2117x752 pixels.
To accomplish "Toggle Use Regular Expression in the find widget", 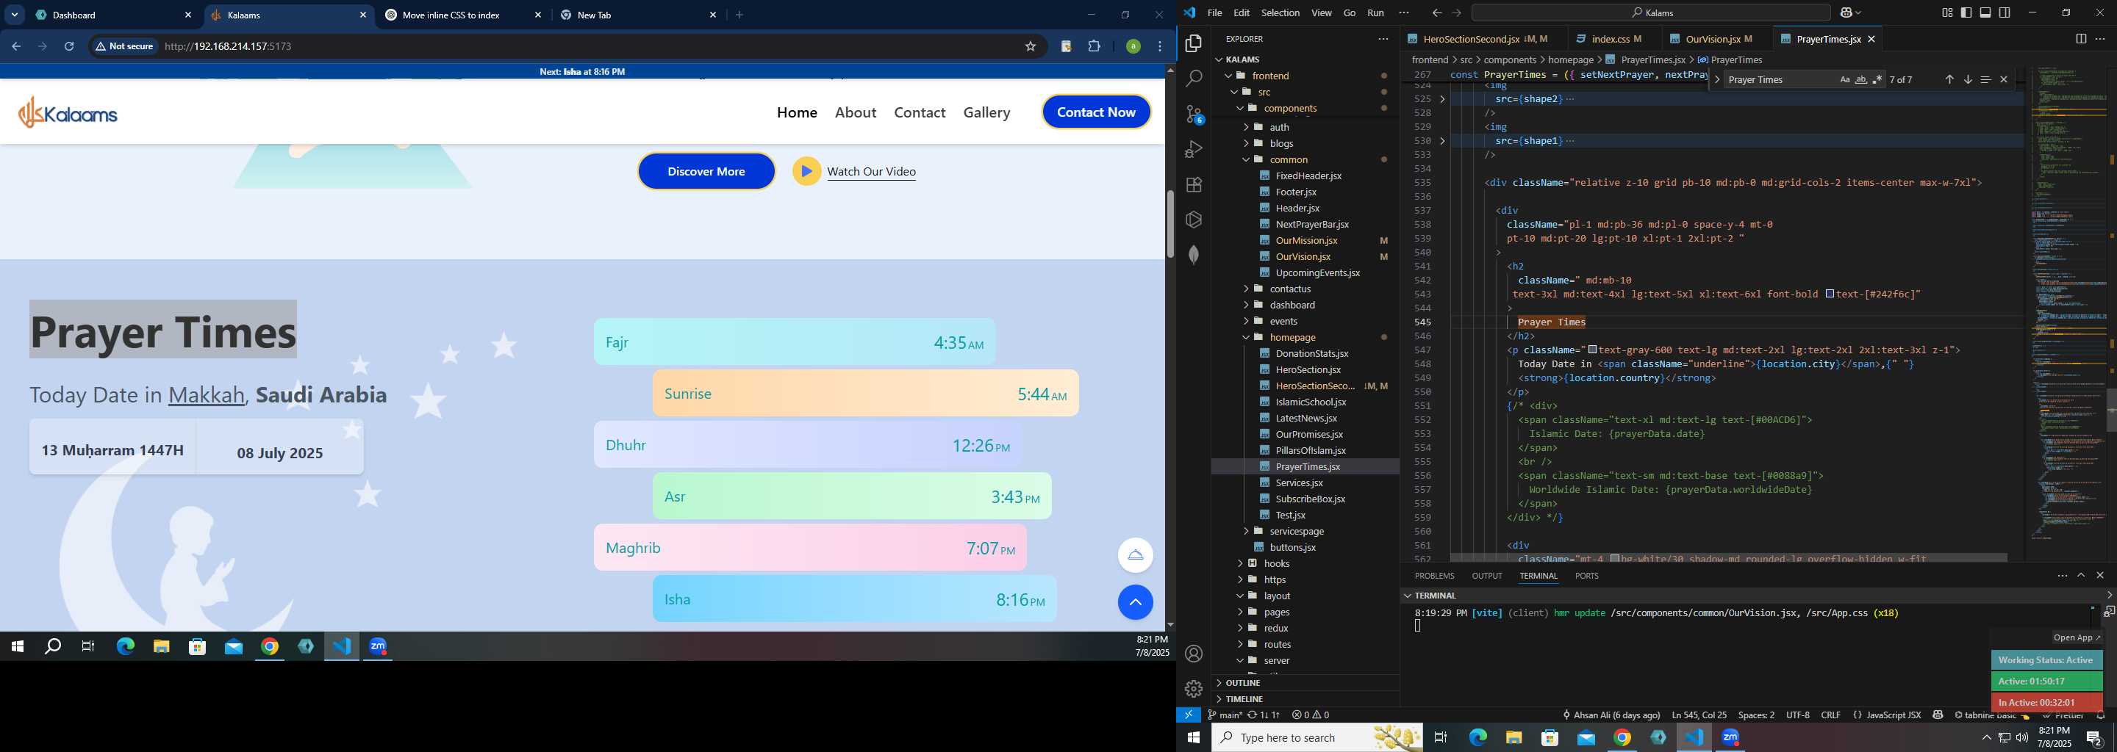I will (1877, 79).
